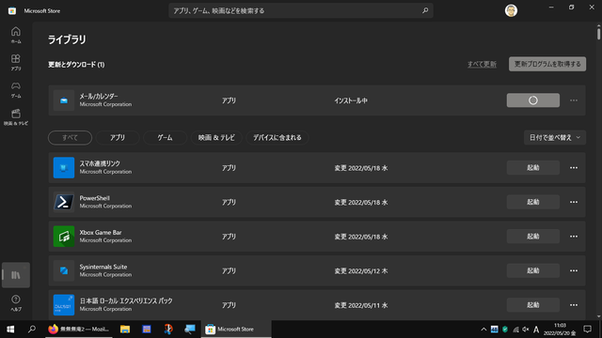Click the PowerShell app icon
602x338 pixels.
[64, 202]
